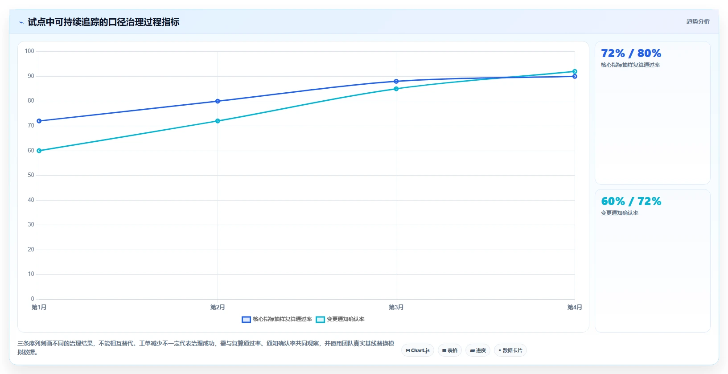Select the blue data point at 第1月

point(39,121)
